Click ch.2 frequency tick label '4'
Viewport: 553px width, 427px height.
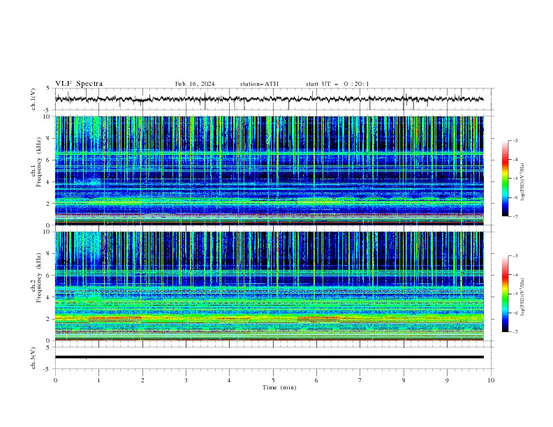pyautogui.click(x=49, y=297)
